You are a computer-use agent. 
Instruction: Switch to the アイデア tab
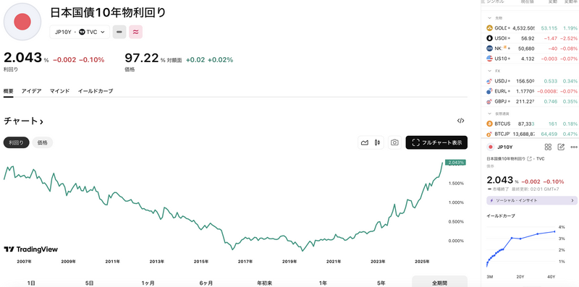point(31,91)
